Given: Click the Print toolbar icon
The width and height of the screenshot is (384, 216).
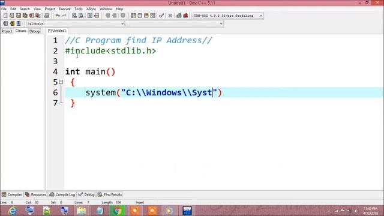Looking at the screenshot, I should tap(47, 16).
